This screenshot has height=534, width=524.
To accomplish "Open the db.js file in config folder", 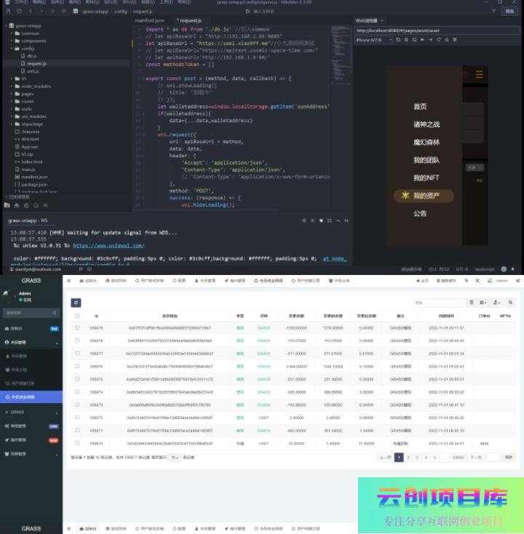I will coord(33,55).
